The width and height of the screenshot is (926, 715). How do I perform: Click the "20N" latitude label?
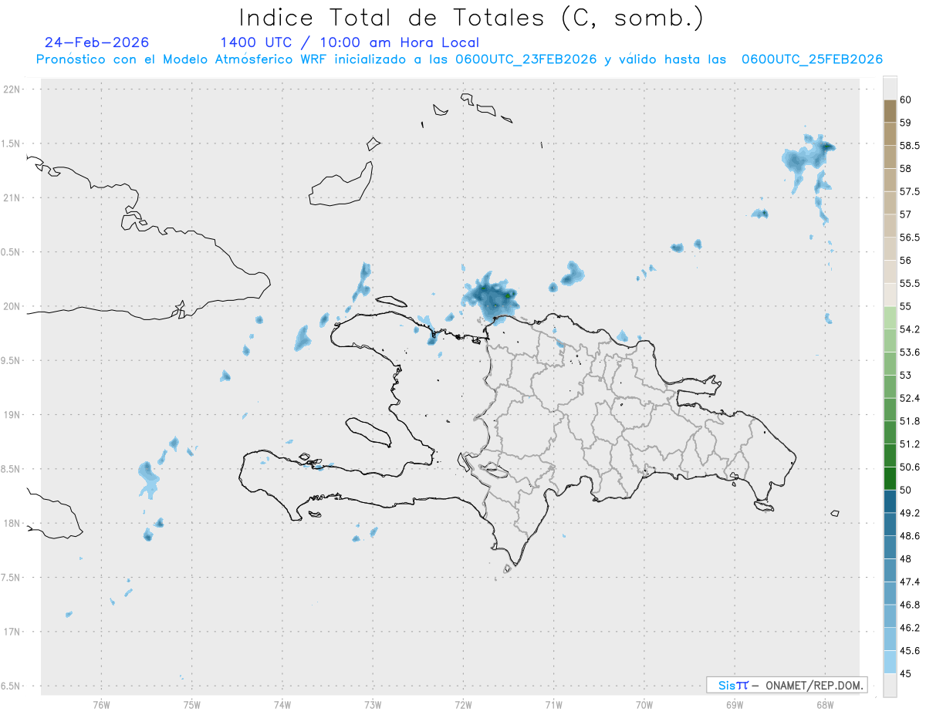click(12, 306)
